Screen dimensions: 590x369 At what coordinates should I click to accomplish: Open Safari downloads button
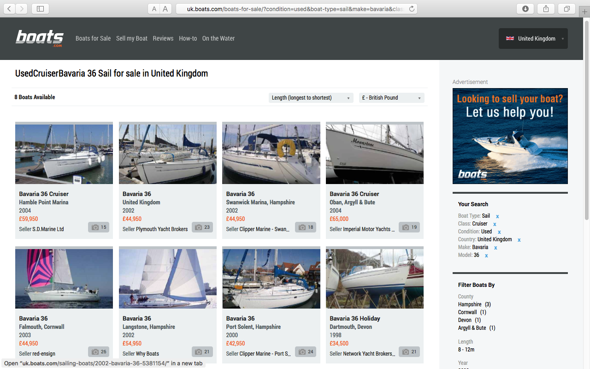coord(525,9)
